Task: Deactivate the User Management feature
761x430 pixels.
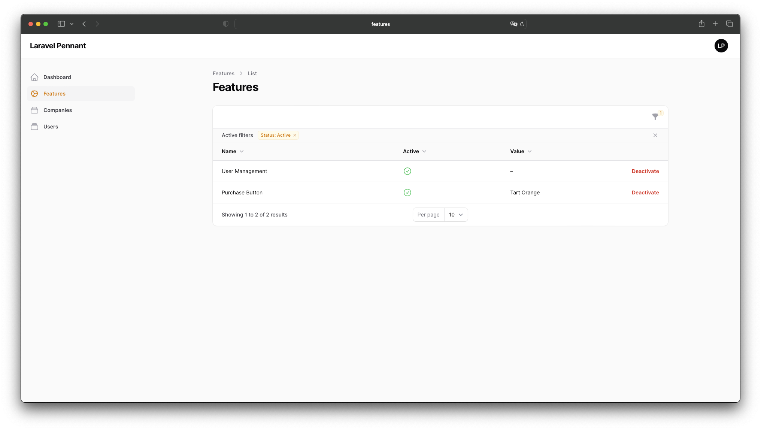Action: [645, 171]
